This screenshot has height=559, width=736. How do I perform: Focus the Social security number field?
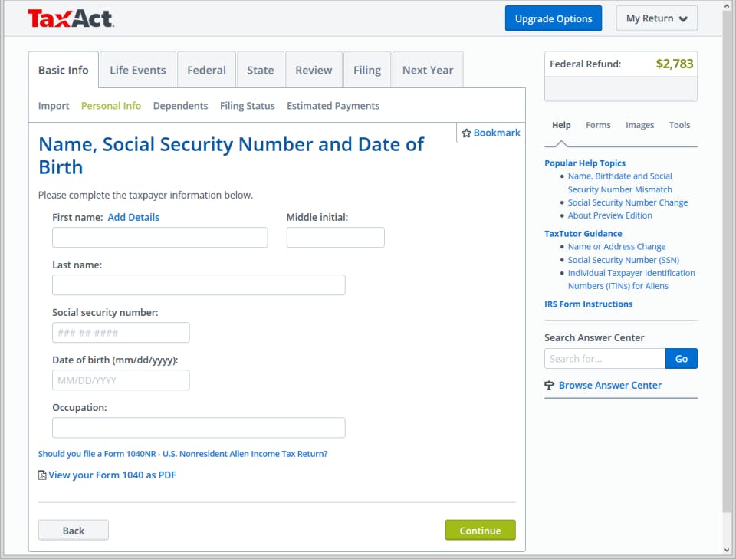[x=120, y=333]
